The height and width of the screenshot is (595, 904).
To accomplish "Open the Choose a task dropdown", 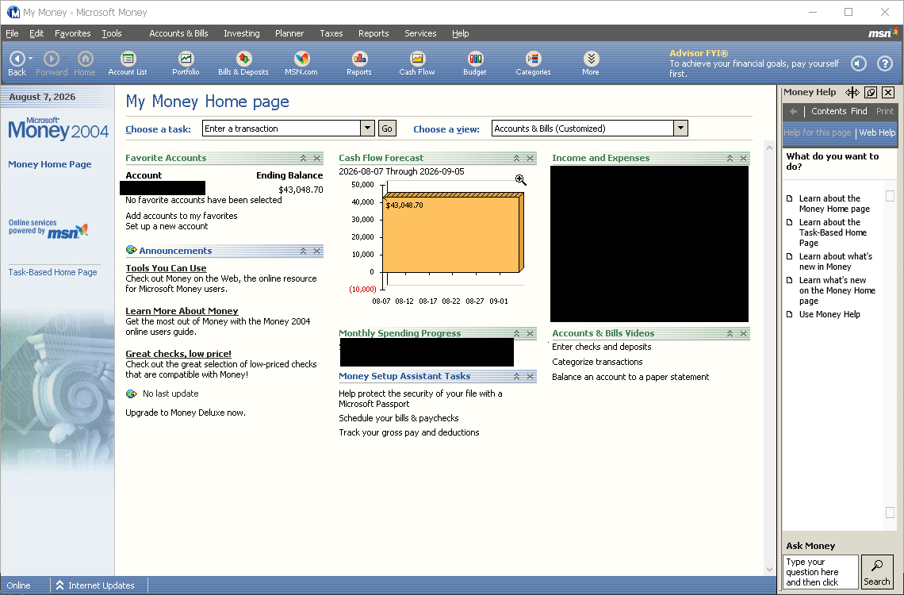I will (367, 128).
